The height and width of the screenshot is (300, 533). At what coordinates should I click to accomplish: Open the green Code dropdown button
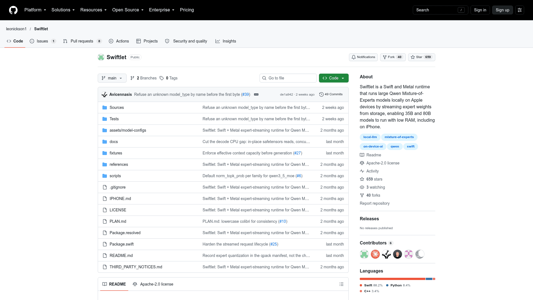(334, 78)
